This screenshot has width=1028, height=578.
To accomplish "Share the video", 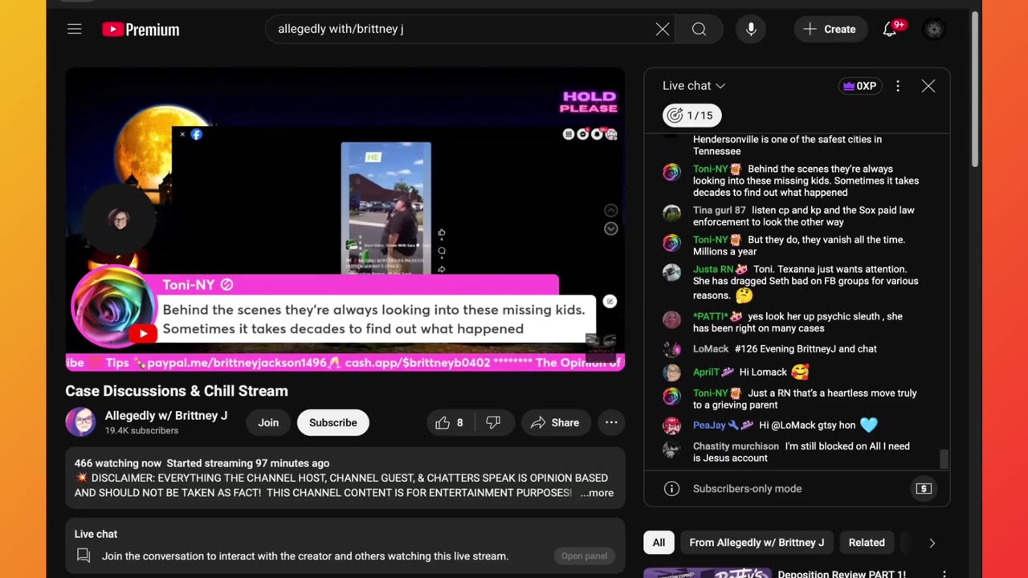I will (x=555, y=423).
